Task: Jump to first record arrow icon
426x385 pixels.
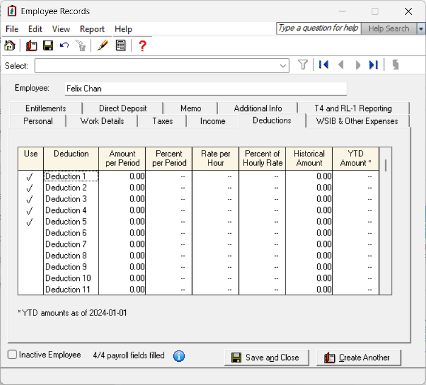Action: click(x=323, y=65)
